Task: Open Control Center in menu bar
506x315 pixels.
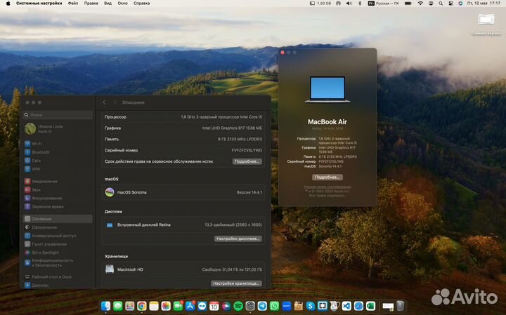Action: (450, 4)
